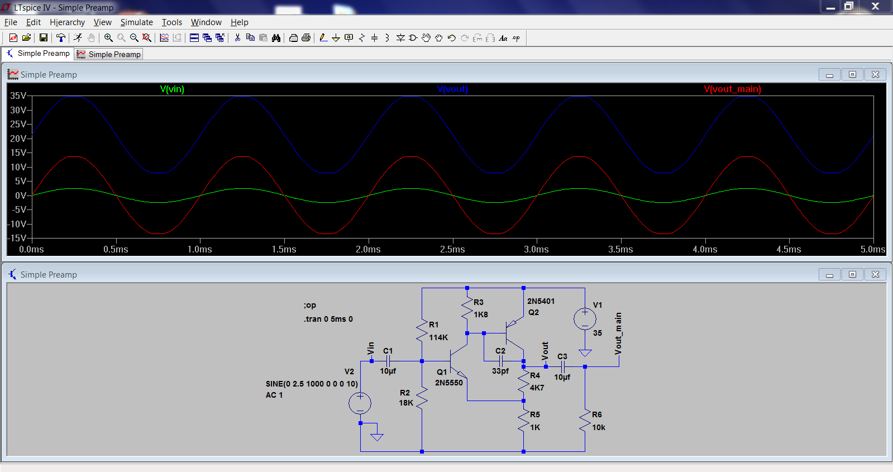Open the View menu
Viewport: 893px width, 472px height.
pyautogui.click(x=103, y=22)
